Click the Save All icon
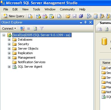This screenshot has width=111, height=110. point(81,16)
